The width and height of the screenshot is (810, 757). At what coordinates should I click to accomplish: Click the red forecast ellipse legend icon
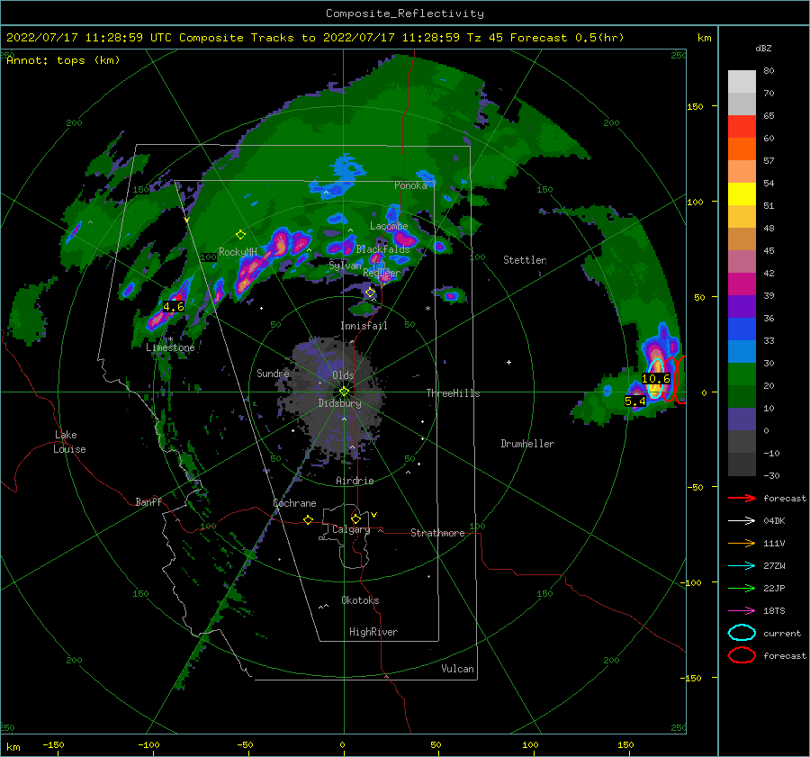point(742,655)
